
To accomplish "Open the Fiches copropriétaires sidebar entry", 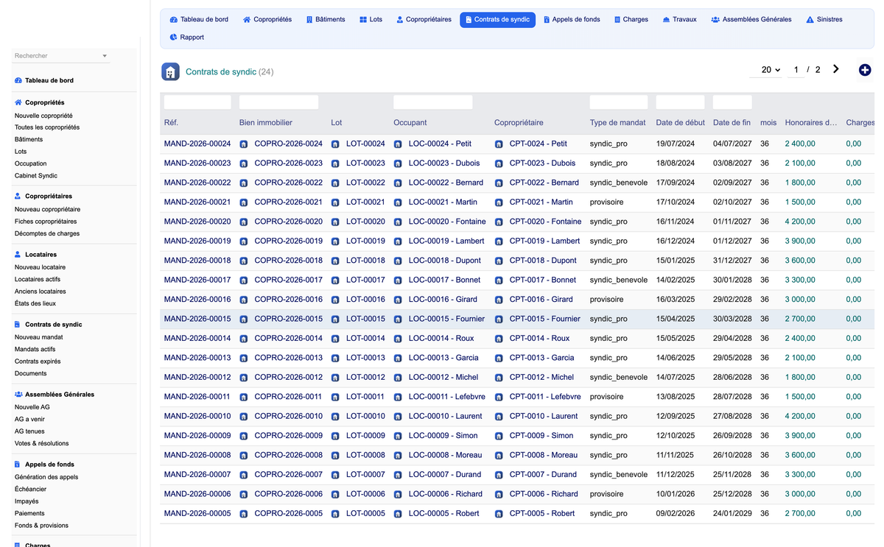I will (46, 222).
